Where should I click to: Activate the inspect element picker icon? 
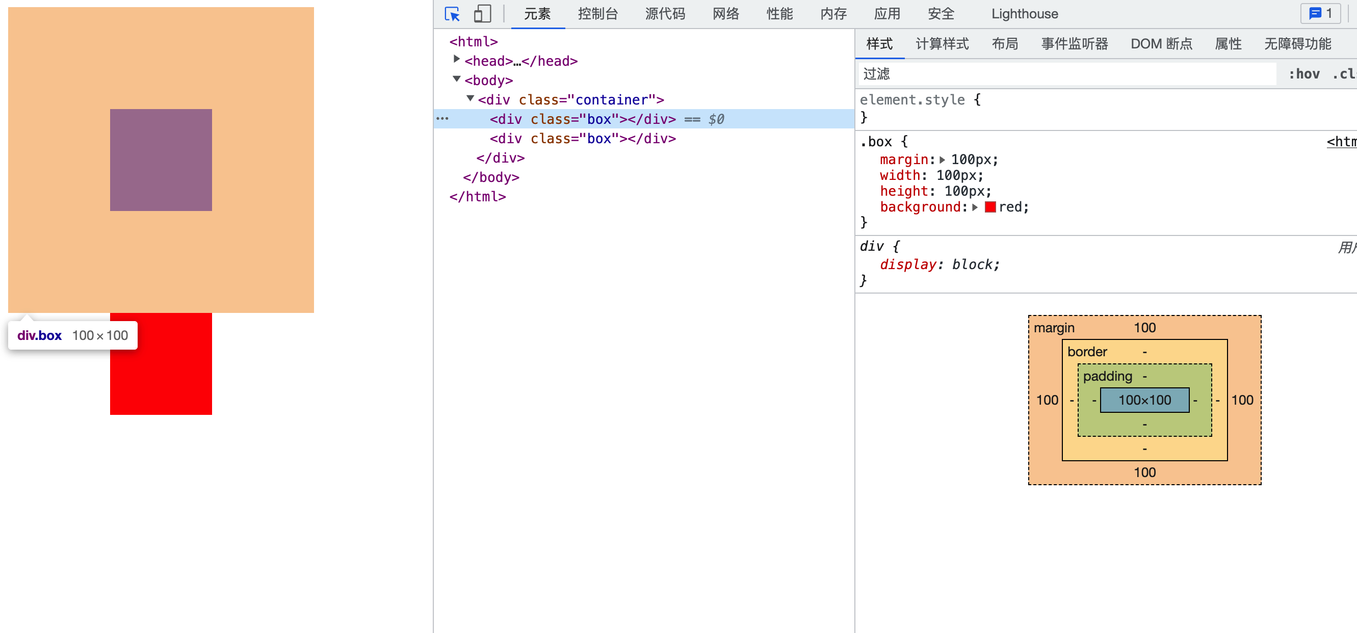[x=452, y=14]
